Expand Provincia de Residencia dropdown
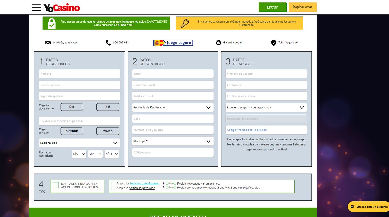This screenshot has height=217, width=389. [173, 107]
